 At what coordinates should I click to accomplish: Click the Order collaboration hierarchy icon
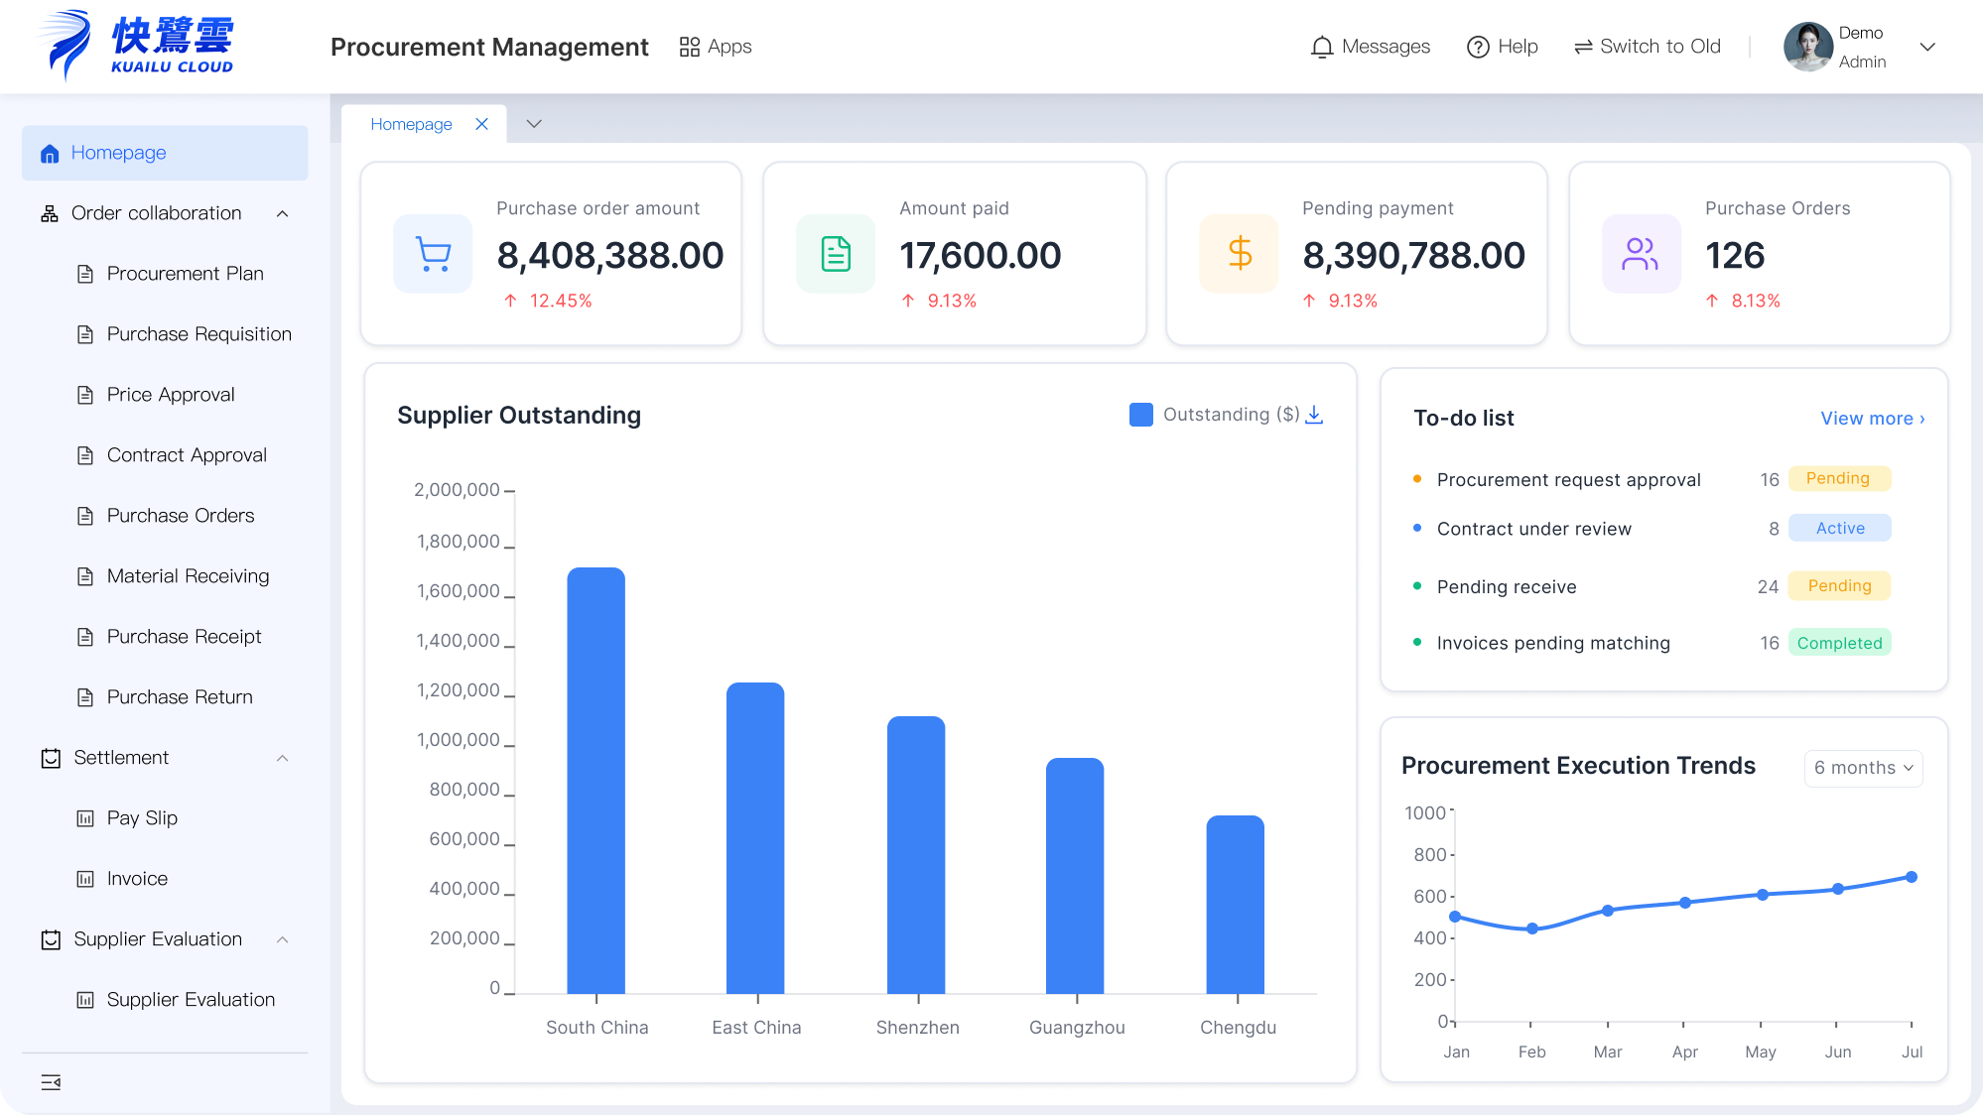coord(49,213)
